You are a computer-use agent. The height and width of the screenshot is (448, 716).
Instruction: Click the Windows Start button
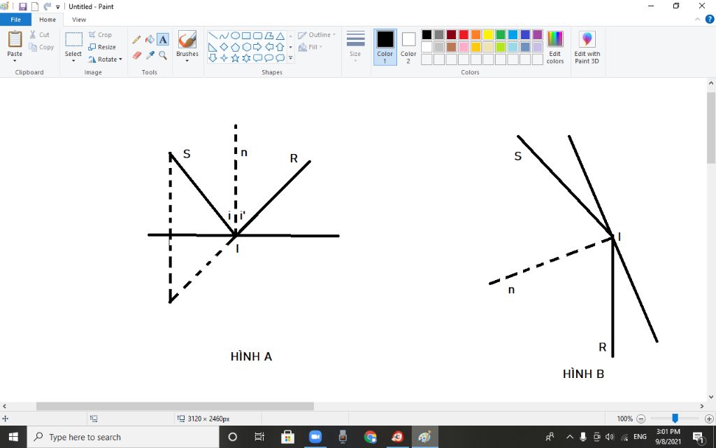point(13,437)
